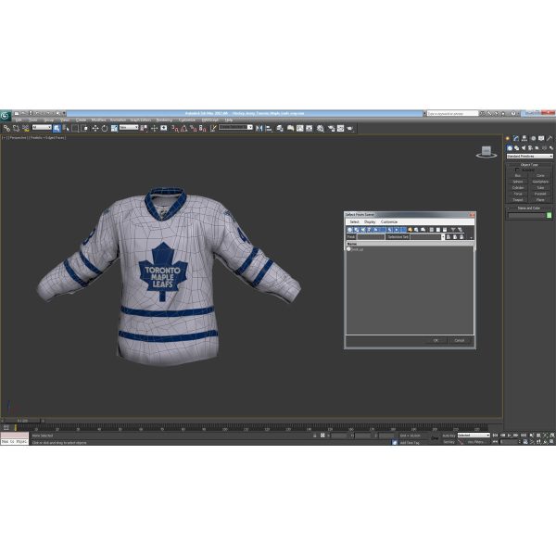Toggle Window/Crossing selection icon
This screenshot has height=556, width=556.
[x=84, y=129]
